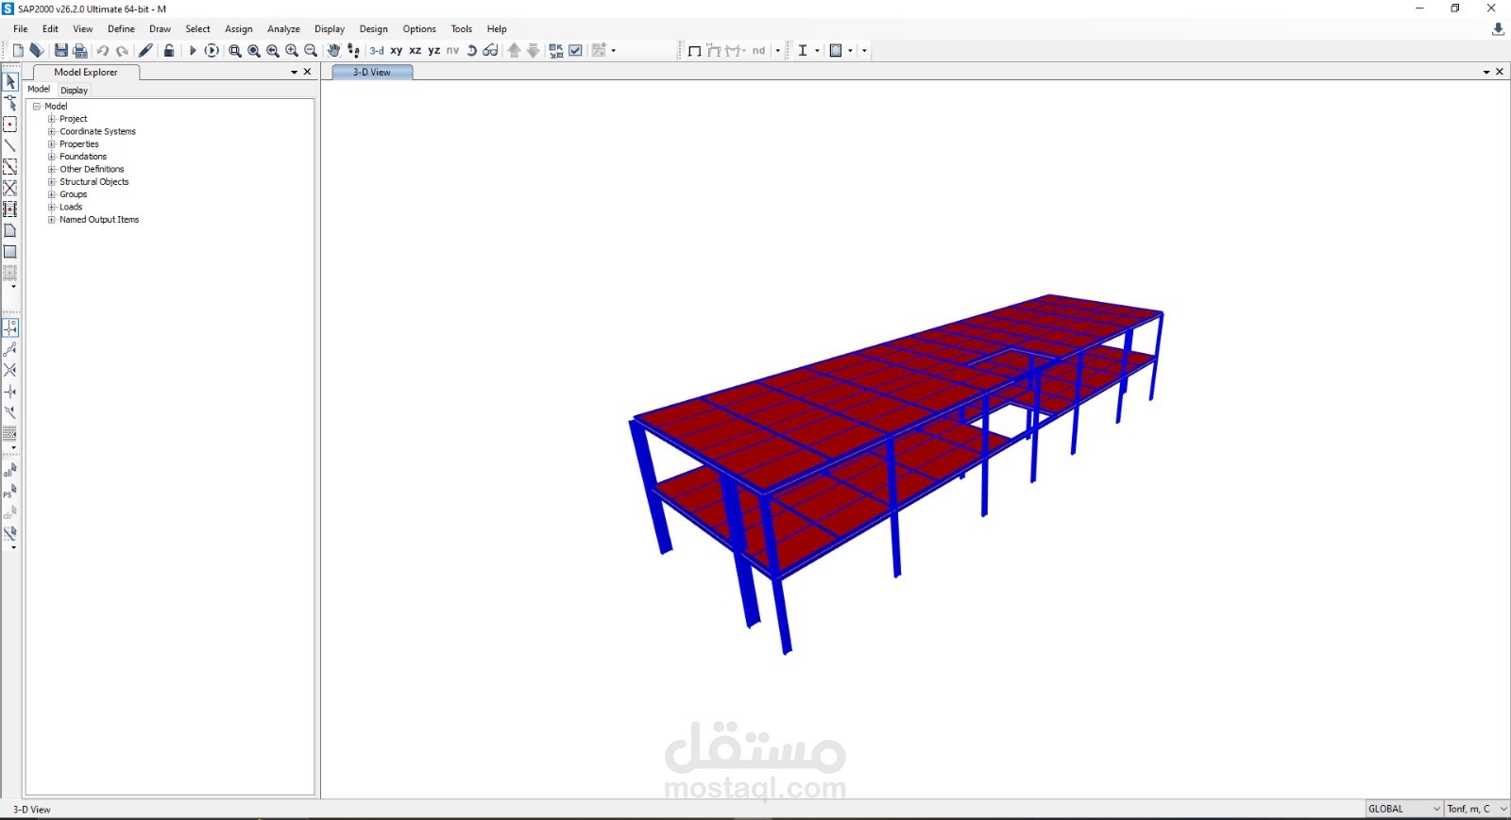This screenshot has width=1511, height=820.
Task: Click the Save icon in toolbar
Action: click(x=61, y=51)
